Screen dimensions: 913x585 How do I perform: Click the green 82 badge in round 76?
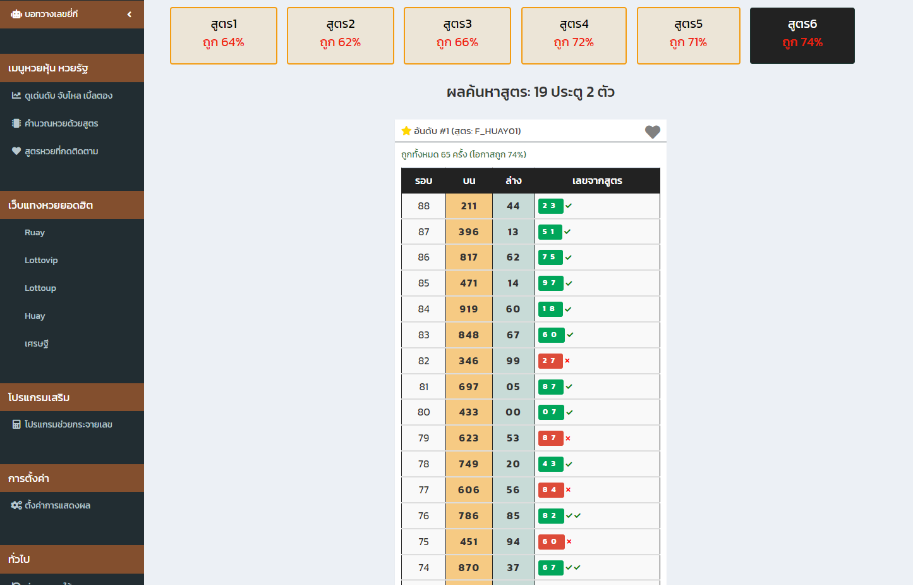click(x=550, y=515)
